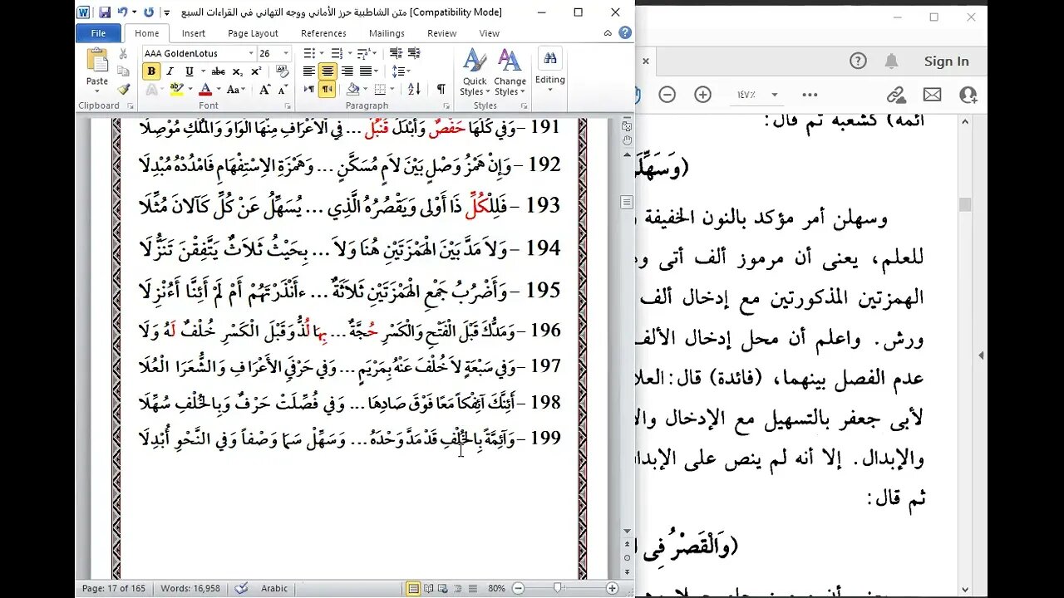Click the Numbering list icon
The width and height of the screenshot is (1064, 598).
(336, 53)
